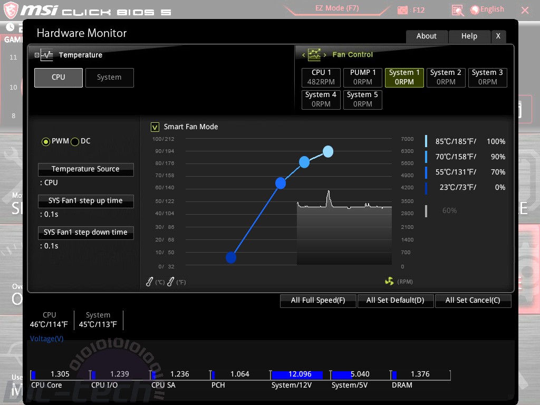The height and width of the screenshot is (405, 540).
Task: Select the System 2 fan
Action: (x=446, y=78)
